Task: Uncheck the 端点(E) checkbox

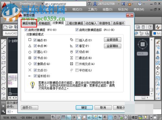Action: pos(35,40)
